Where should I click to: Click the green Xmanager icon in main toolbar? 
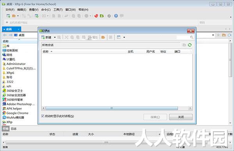[x=102, y=16]
